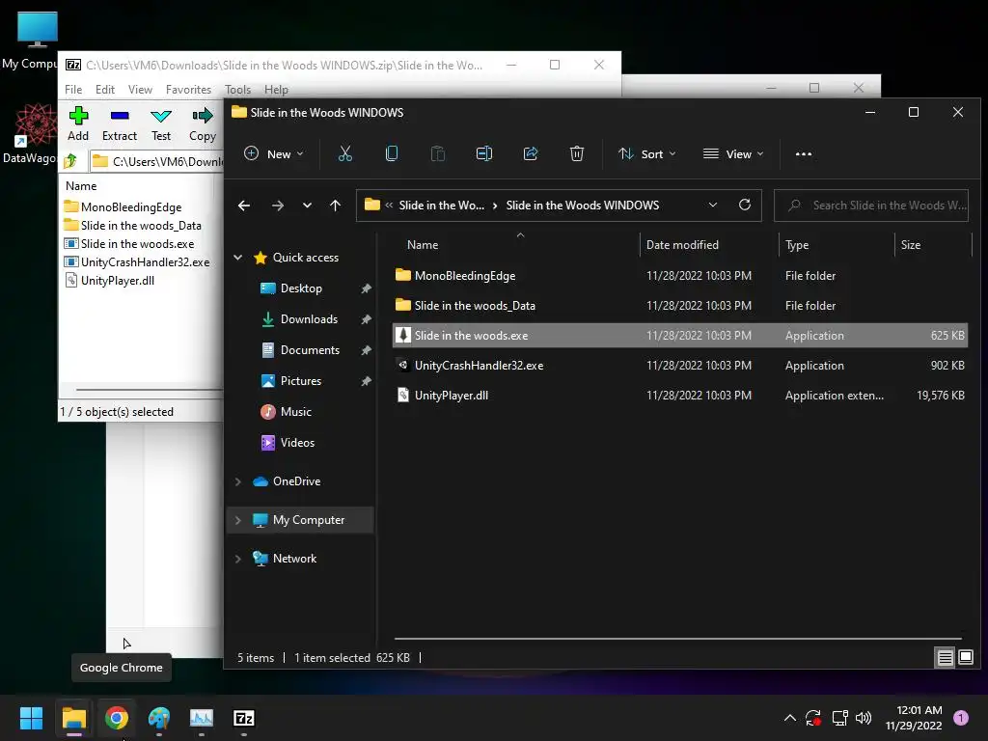Open the 7-Zip File menu
The image size is (988, 741).
73,90
